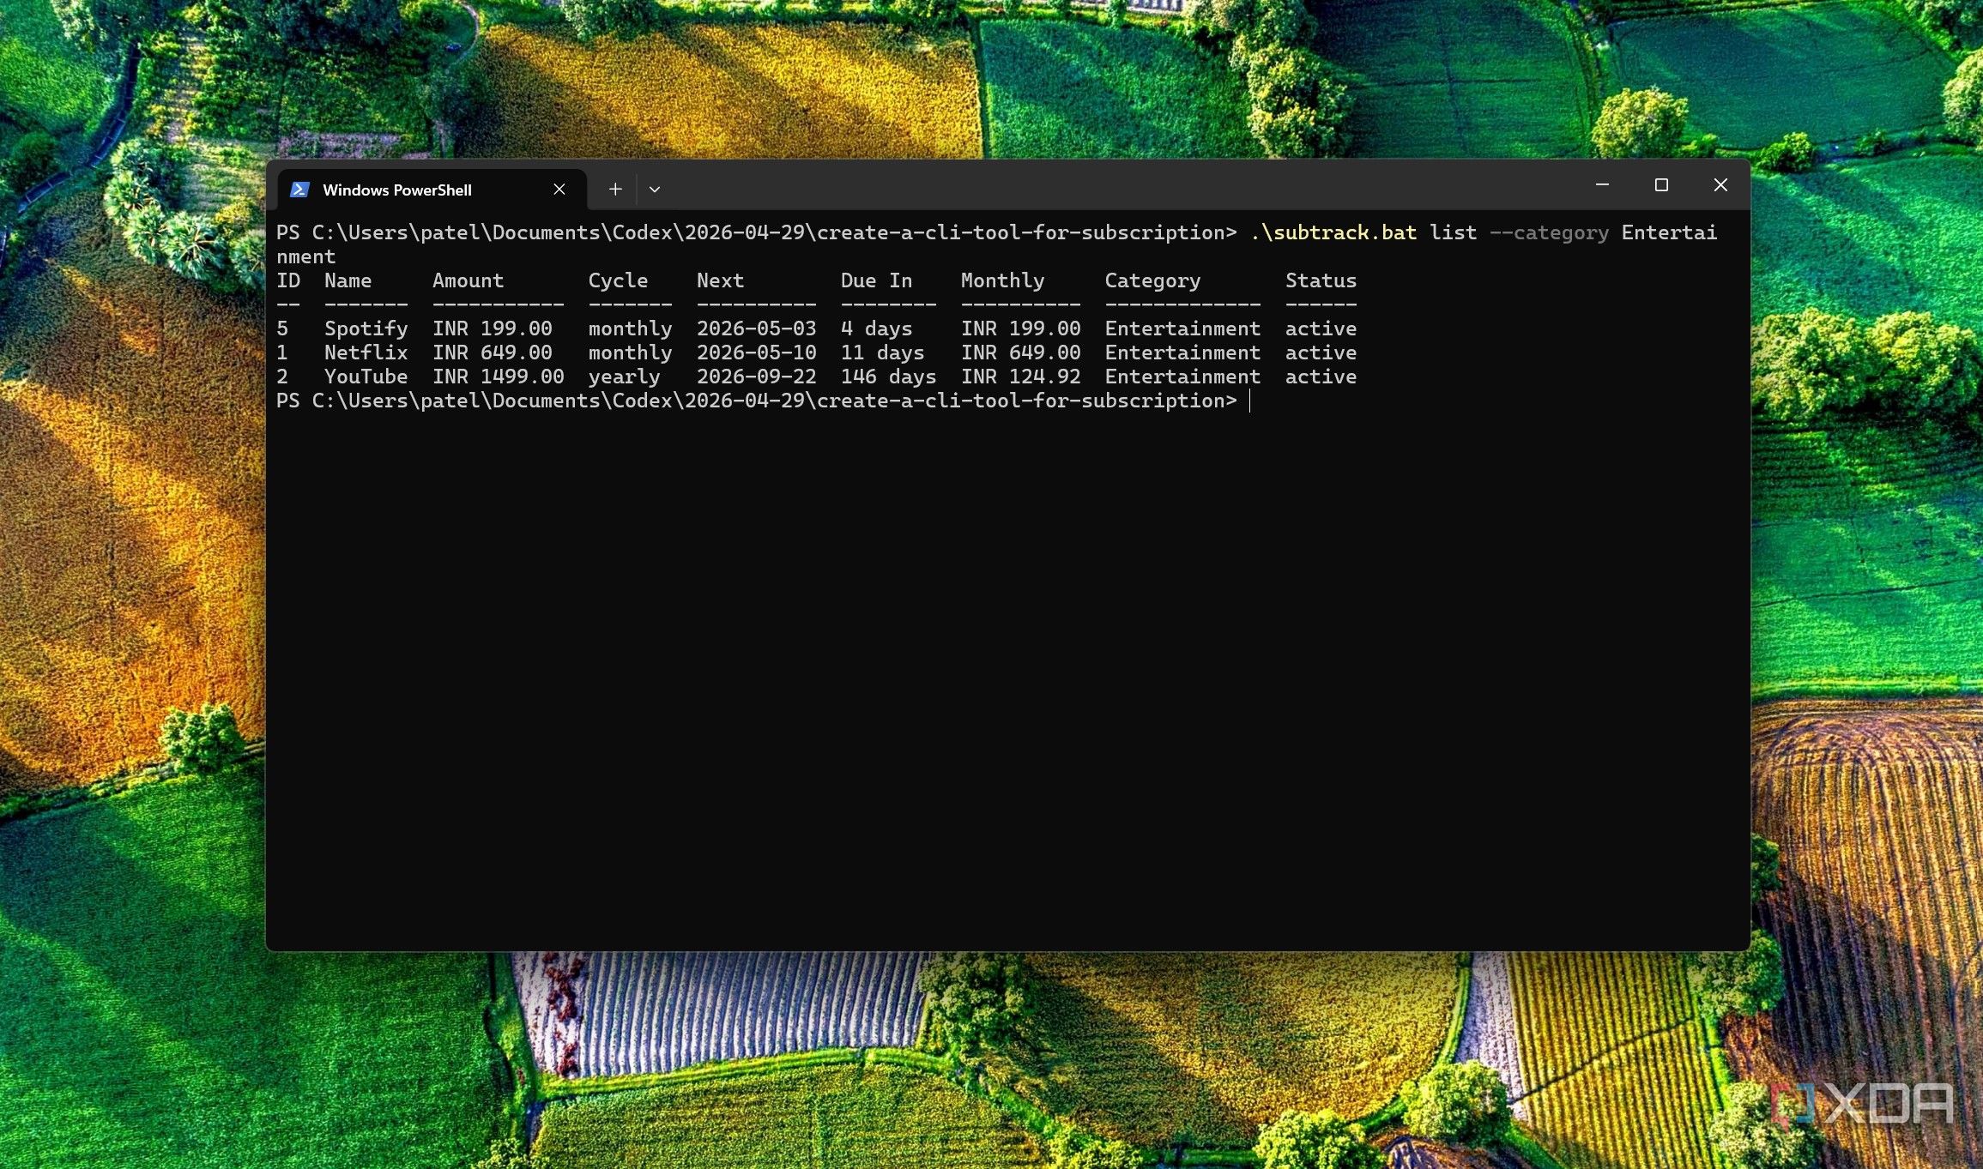The width and height of the screenshot is (1983, 1169).
Task: Click the Spotify name cell
Action: pos(366,328)
